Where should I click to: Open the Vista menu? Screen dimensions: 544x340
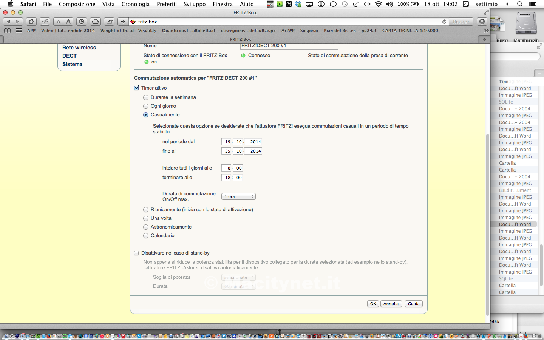108,4
